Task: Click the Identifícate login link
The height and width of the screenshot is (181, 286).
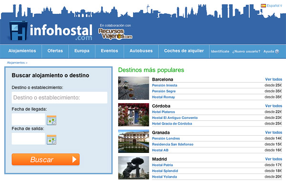Action: 220,52
